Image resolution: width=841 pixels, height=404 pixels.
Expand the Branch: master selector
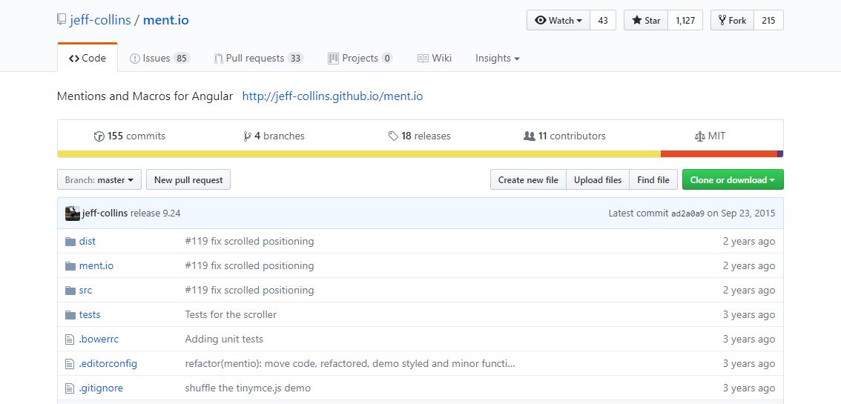click(x=99, y=180)
